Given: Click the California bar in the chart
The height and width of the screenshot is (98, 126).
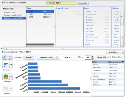Looking at the screenshot, I should point(45,82).
